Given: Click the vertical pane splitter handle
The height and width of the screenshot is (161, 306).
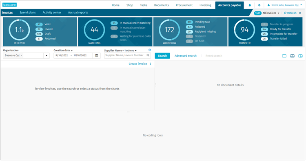Looking at the screenshot, I should click(x=155, y=85).
